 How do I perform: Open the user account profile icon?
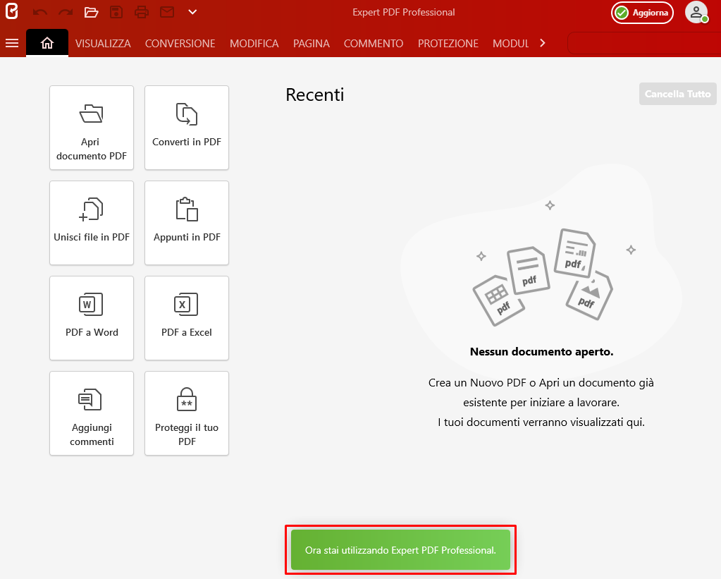click(696, 13)
